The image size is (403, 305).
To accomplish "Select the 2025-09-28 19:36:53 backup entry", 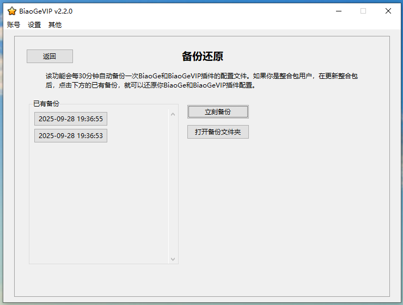I will tap(71, 135).
